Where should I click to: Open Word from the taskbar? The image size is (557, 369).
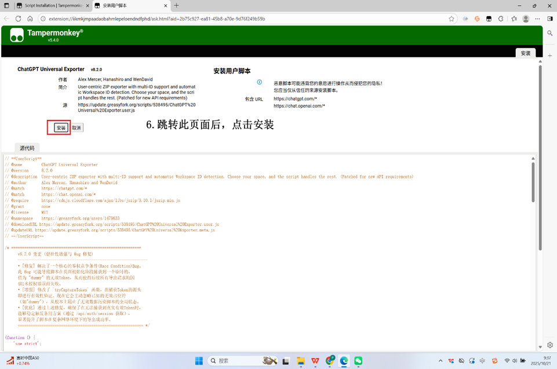pyautogui.click(x=315, y=360)
